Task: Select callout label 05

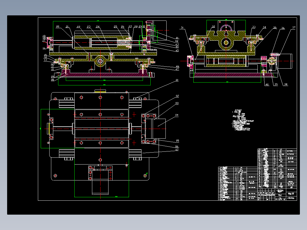Action: (x=177, y=141)
